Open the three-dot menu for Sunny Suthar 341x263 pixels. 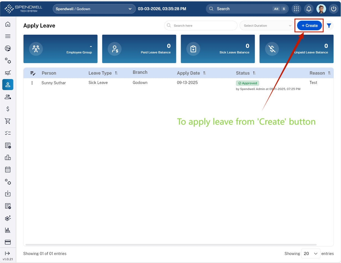(32, 83)
